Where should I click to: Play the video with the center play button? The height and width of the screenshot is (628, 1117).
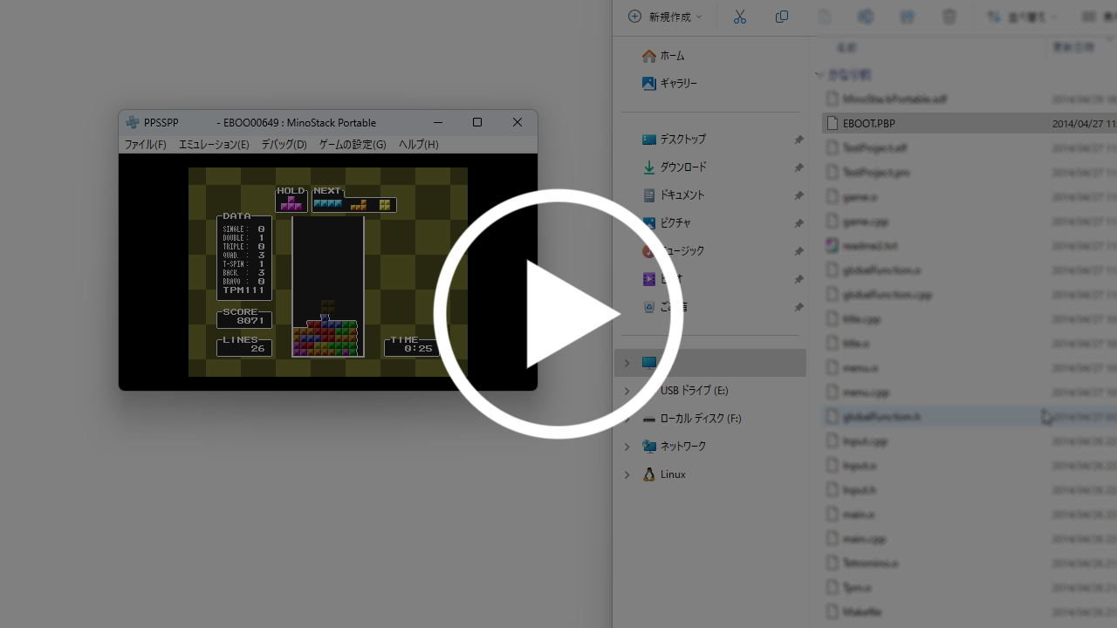coord(558,314)
